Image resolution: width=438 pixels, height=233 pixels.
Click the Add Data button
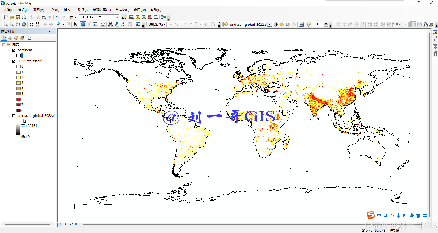point(71,17)
